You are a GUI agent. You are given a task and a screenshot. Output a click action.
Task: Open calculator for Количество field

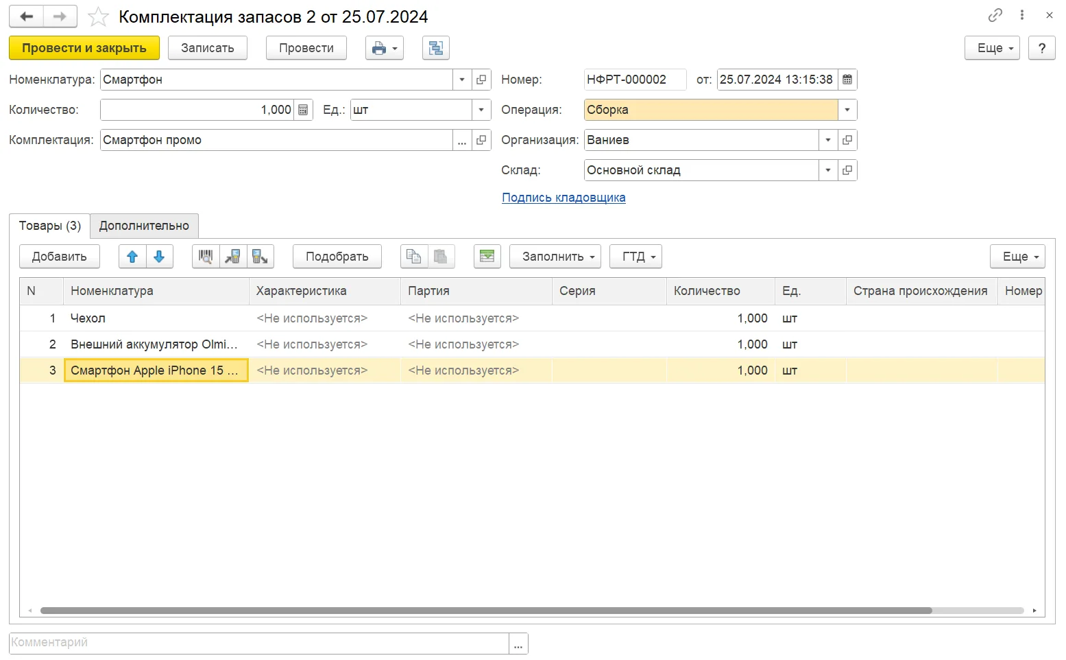(x=303, y=110)
